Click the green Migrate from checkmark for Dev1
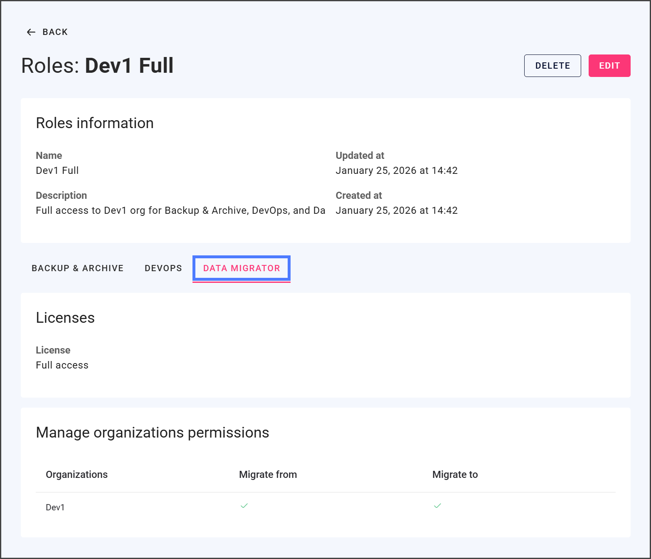651x559 pixels. click(244, 506)
